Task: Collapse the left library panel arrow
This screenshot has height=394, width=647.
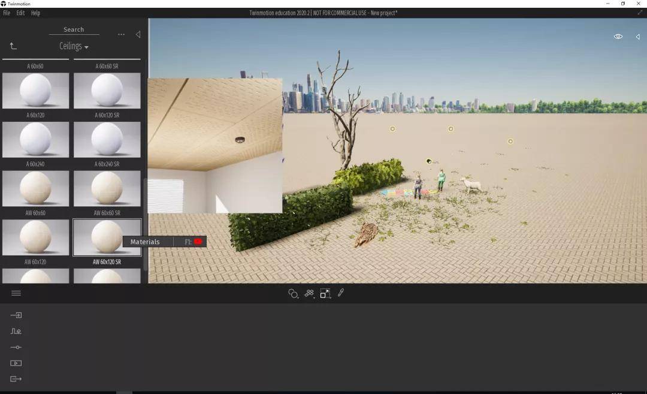Action: (x=138, y=35)
